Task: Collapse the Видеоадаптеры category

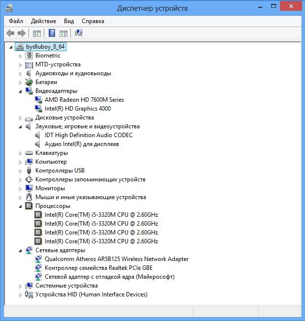Action: [20, 91]
